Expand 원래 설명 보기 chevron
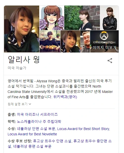 [30, 104]
